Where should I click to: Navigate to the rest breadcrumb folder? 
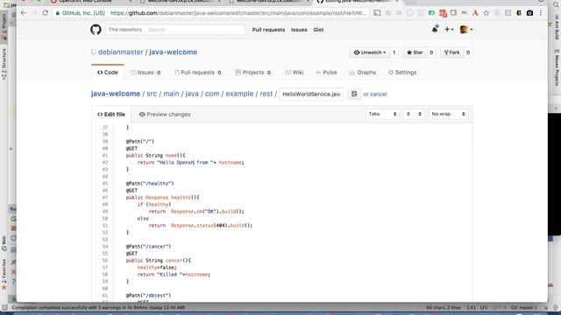(x=266, y=94)
